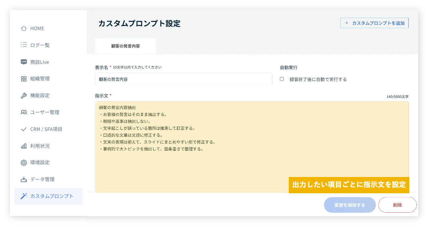
Task: Click into the 表示名 input field
Action: [184, 79]
